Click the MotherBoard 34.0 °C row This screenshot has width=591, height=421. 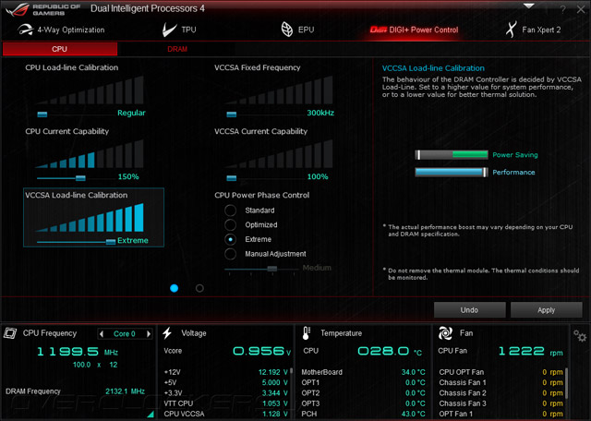point(363,372)
